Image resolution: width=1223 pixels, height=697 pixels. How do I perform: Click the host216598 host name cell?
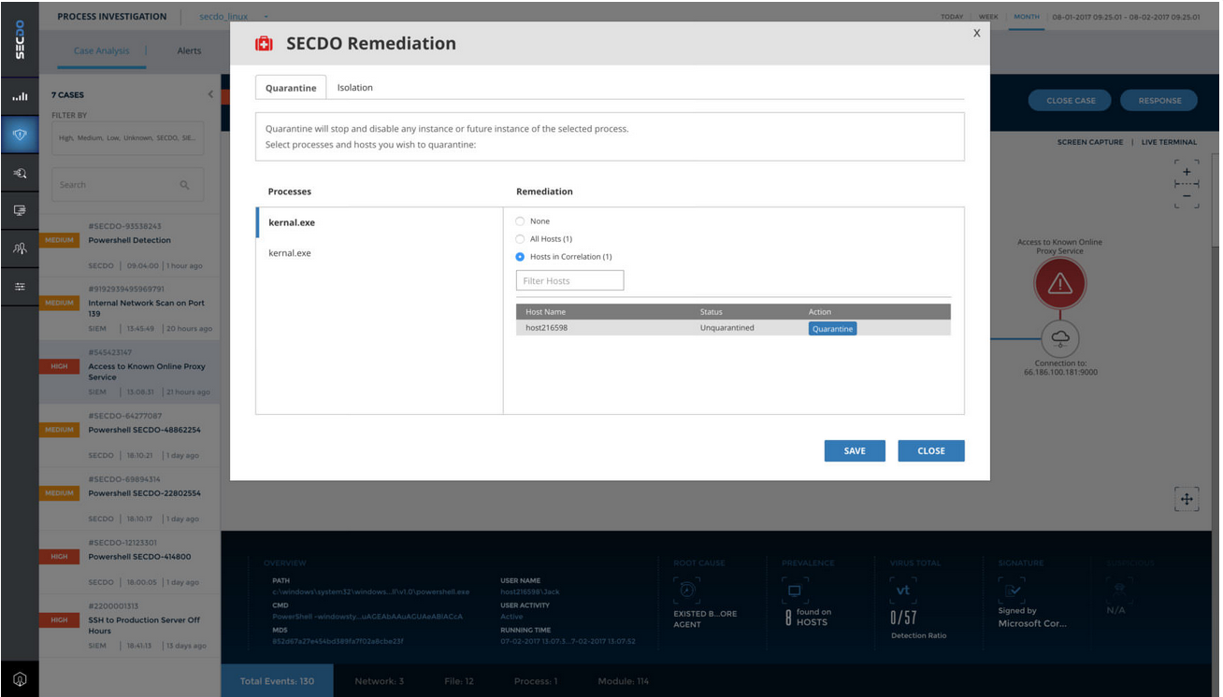[x=547, y=328]
